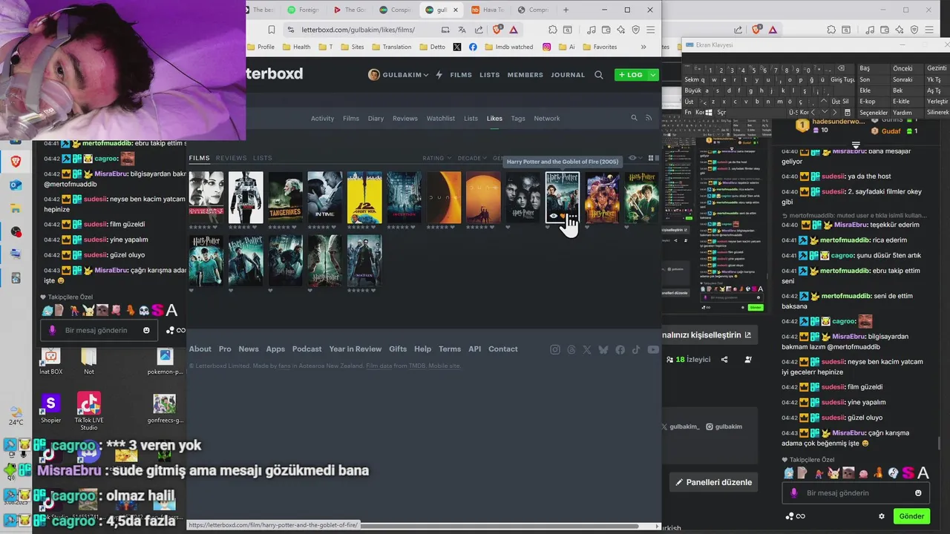Select the Likes profile tab

(494, 118)
